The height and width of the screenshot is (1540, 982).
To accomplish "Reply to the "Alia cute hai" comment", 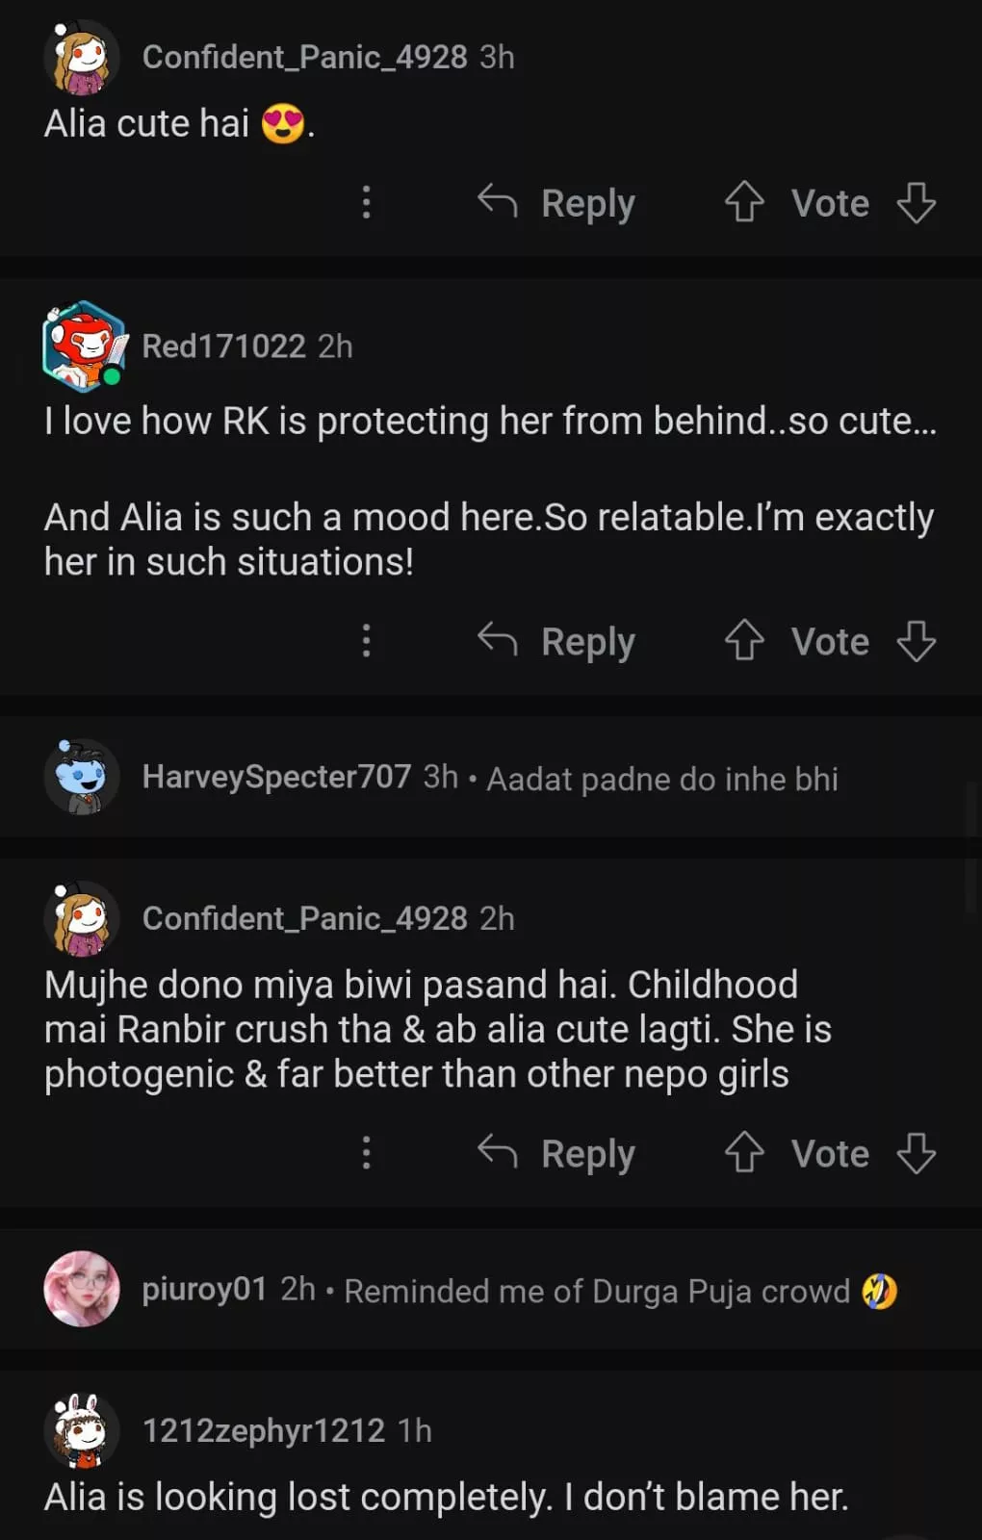I will pos(557,203).
